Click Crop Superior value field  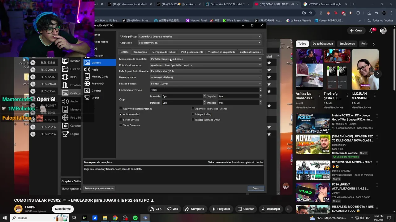coord(239,96)
